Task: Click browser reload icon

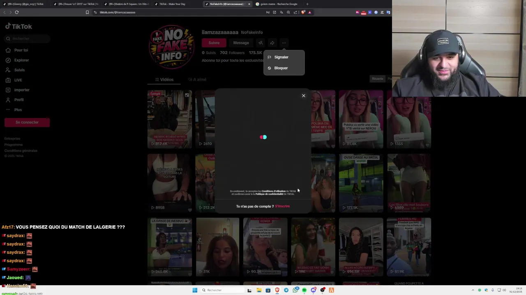Action: (17, 12)
